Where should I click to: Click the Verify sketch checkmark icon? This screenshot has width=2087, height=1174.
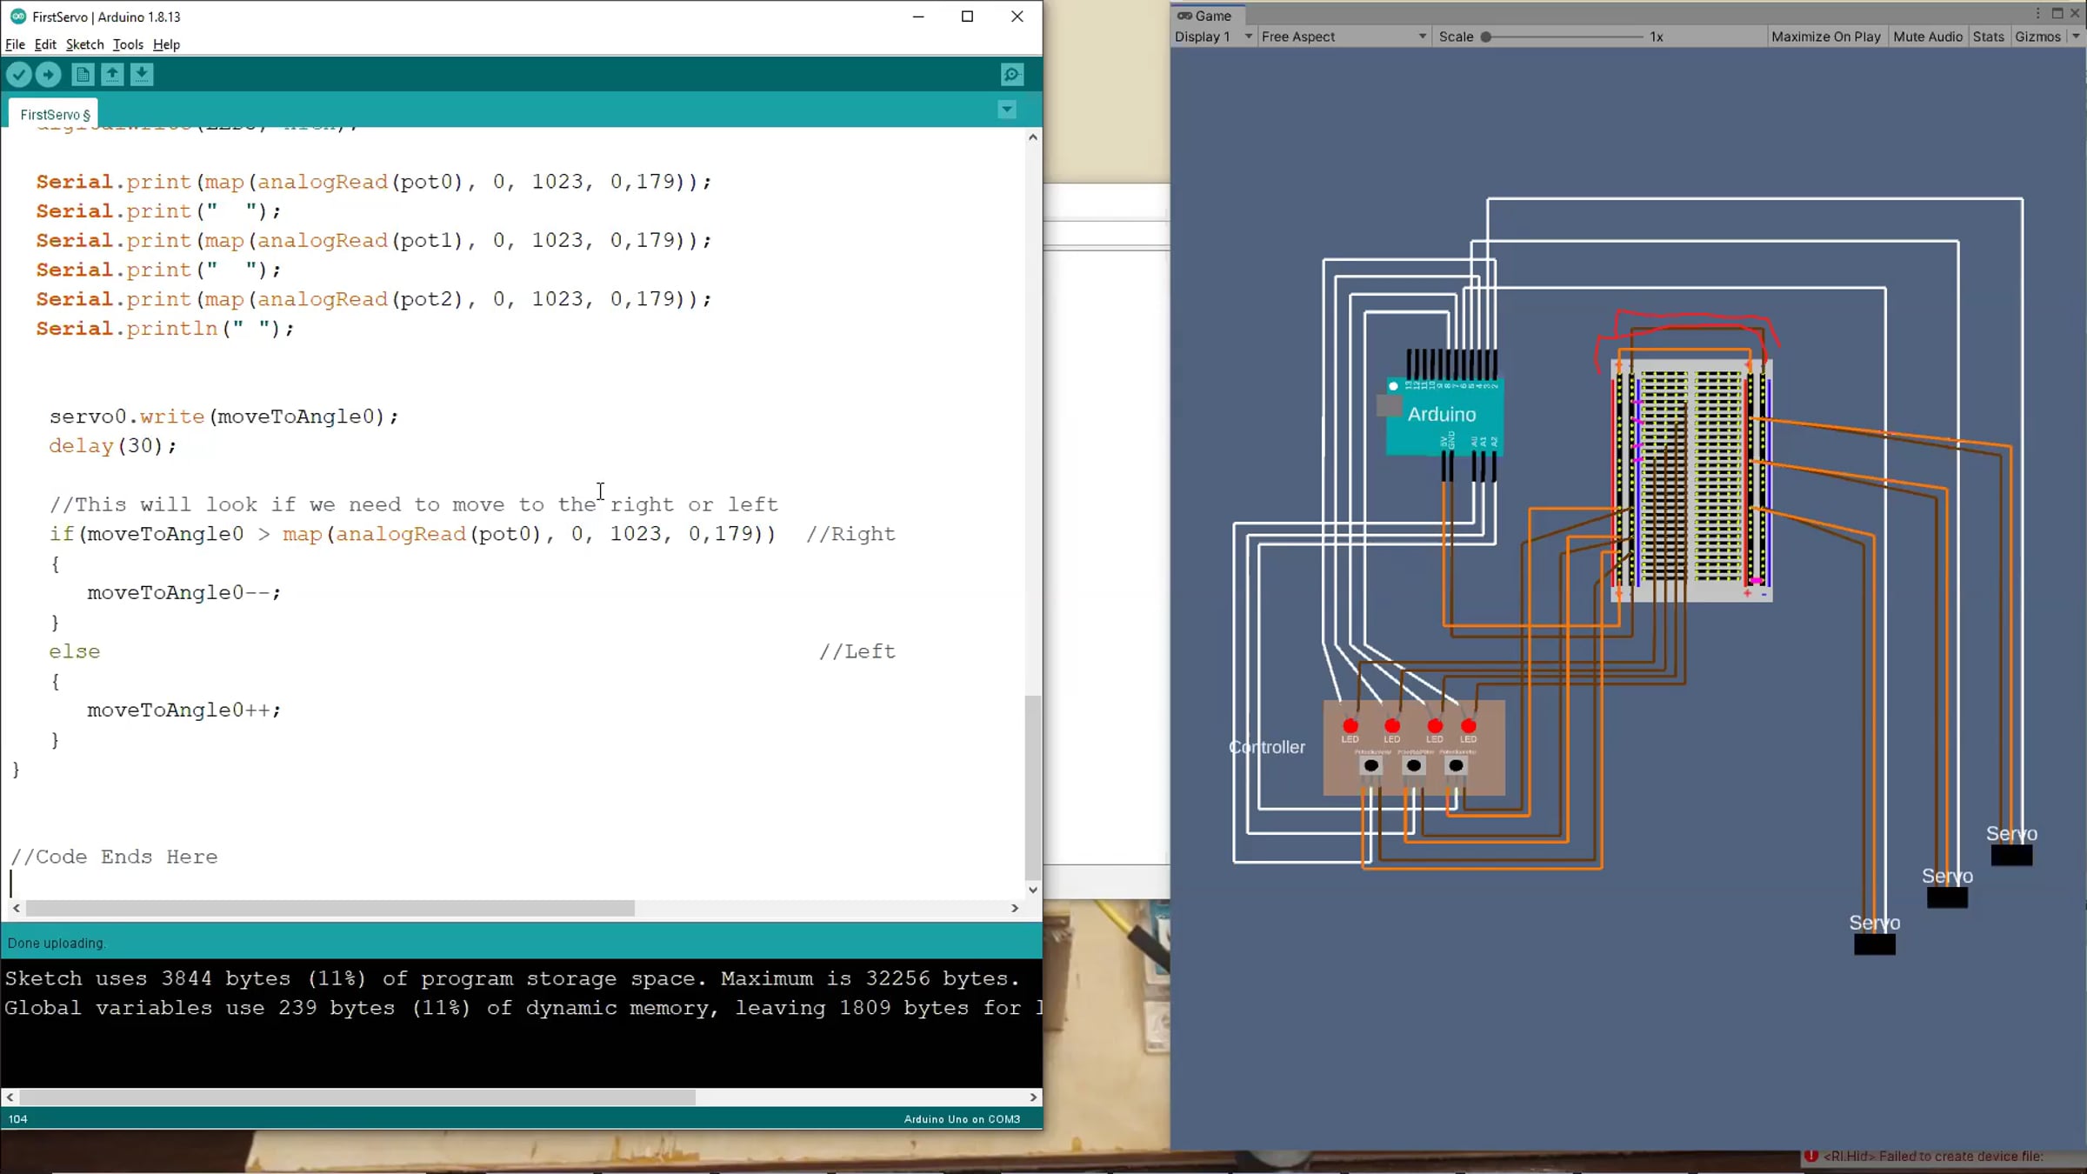[19, 75]
